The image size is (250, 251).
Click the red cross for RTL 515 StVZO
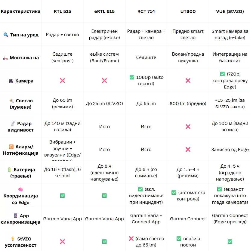pos(62,241)
